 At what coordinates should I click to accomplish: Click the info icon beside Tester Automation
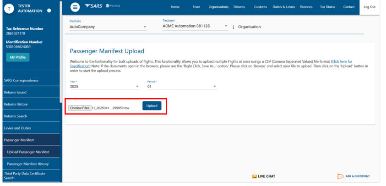pos(49,10)
